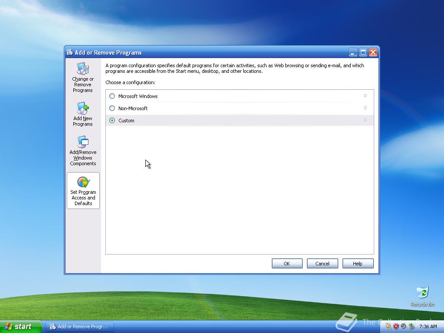Open Add/Remove Windows Components

(83, 150)
